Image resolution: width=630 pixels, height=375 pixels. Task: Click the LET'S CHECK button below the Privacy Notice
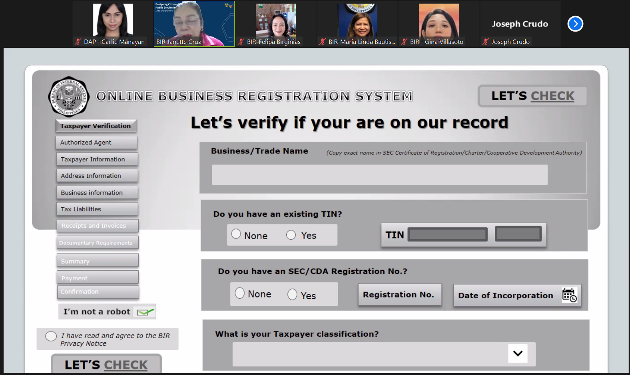click(106, 364)
